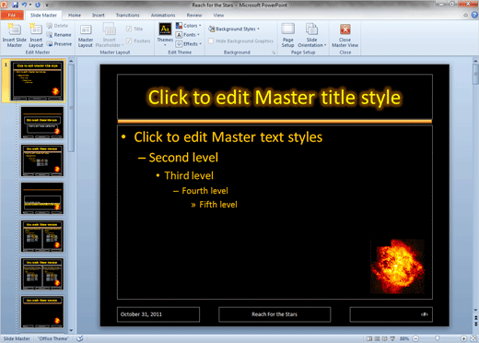Open Page Setup dialog icon
The image size is (479, 343).
tap(287, 30)
